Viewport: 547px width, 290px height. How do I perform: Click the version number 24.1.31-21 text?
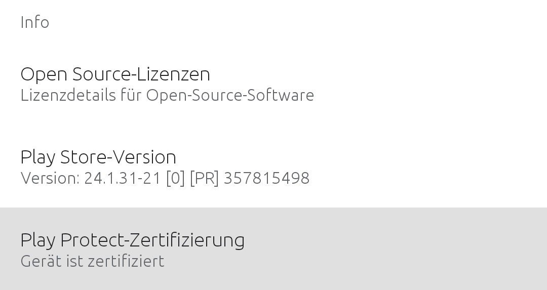point(123,178)
